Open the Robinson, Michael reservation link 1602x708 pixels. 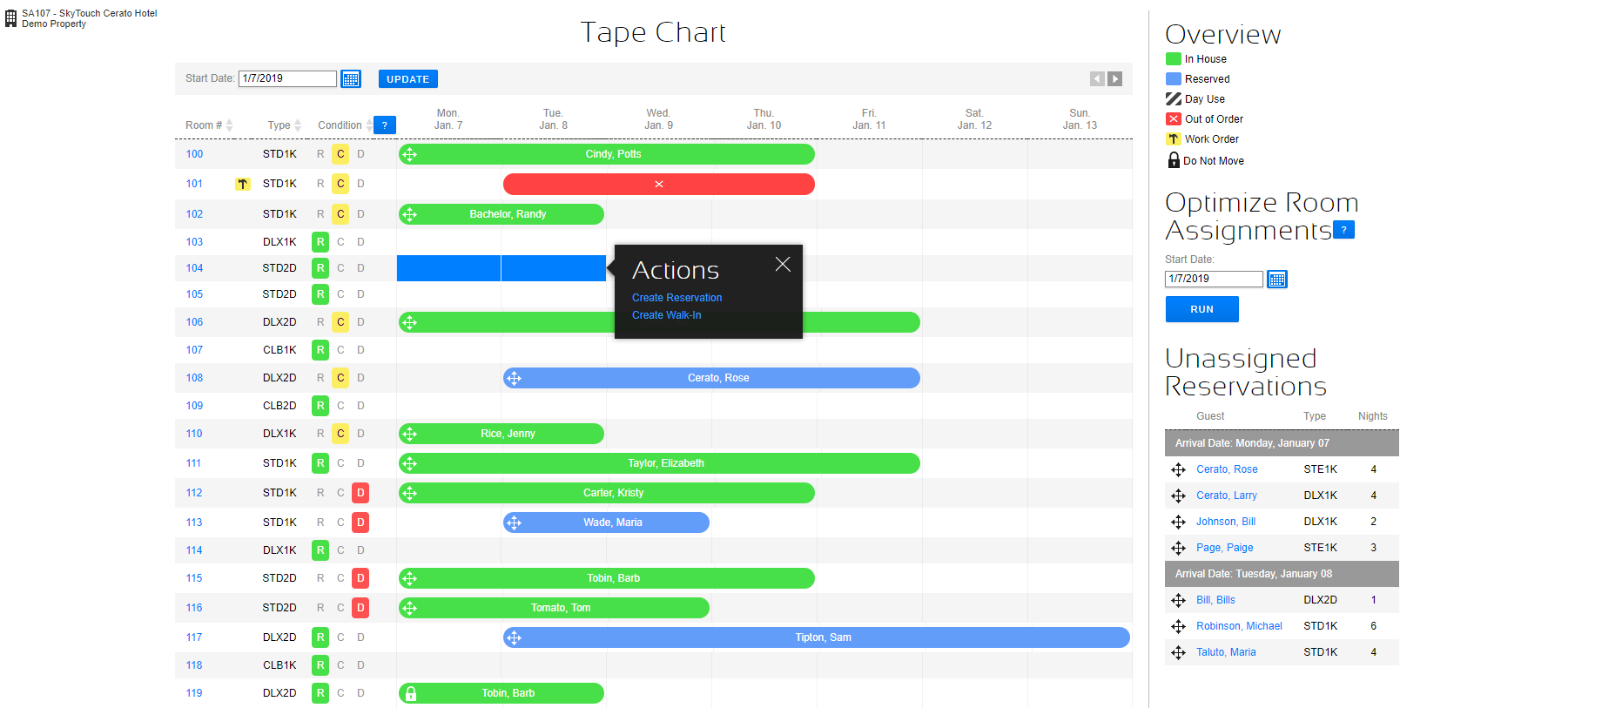coord(1239,626)
